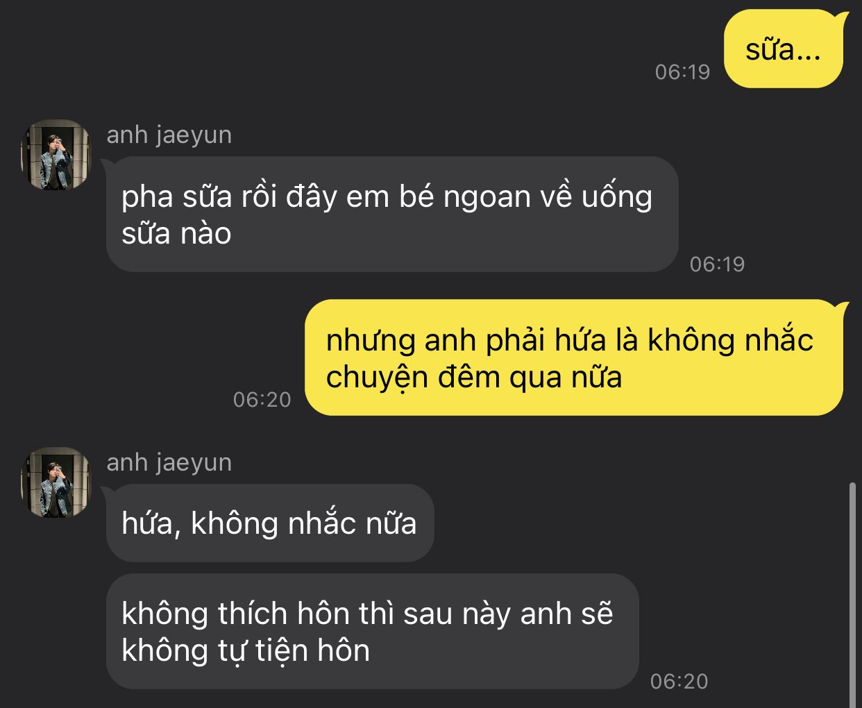The image size is (862, 708).
Task: Tap the 06:19 timestamp after the milk message
Action: tap(717, 264)
